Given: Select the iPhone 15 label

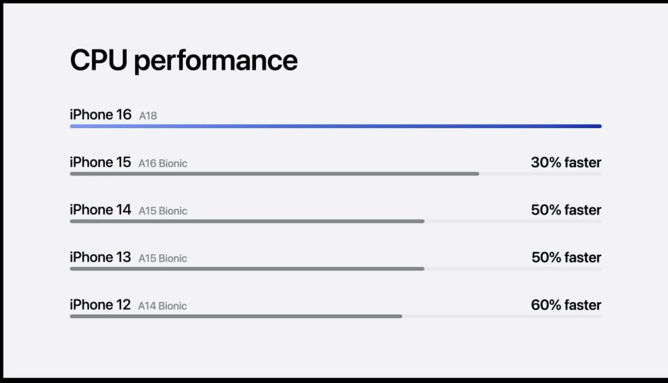Looking at the screenshot, I should [100, 162].
